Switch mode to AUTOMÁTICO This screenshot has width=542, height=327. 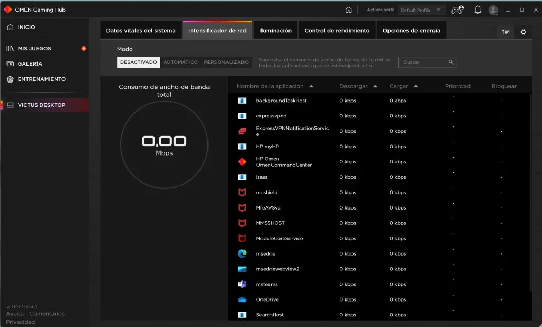click(180, 62)
